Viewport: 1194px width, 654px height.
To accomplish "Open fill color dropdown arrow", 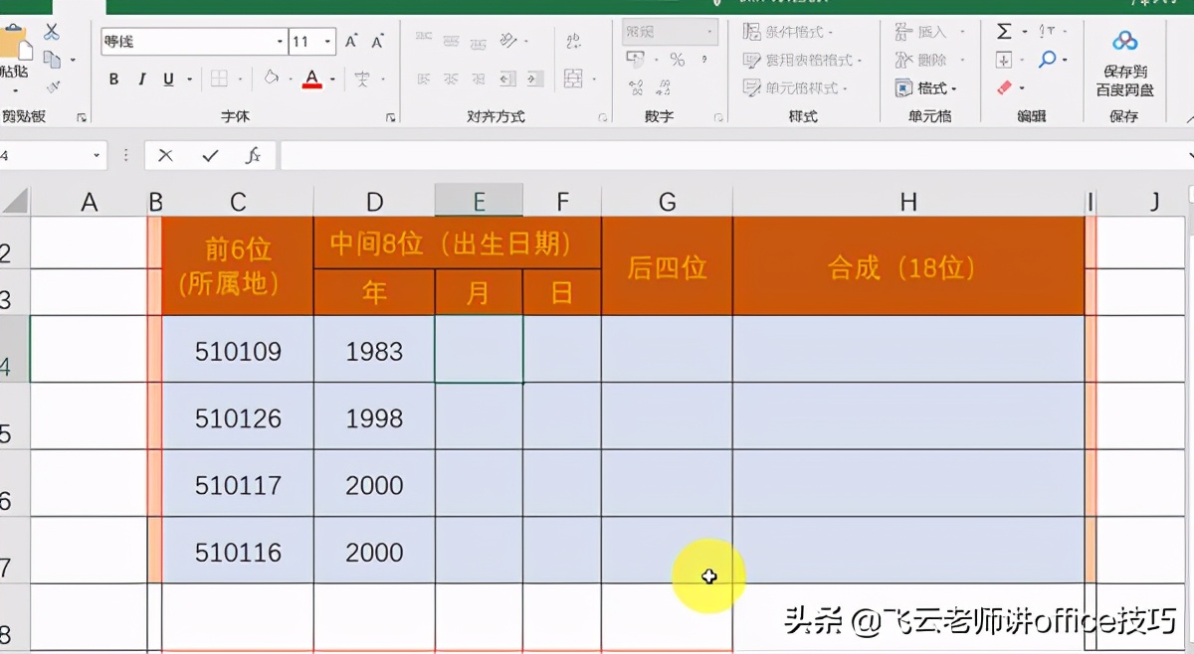I will 290,80.
